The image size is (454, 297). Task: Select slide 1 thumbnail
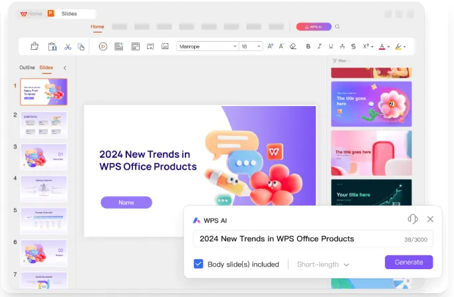(x=44, y=92)
